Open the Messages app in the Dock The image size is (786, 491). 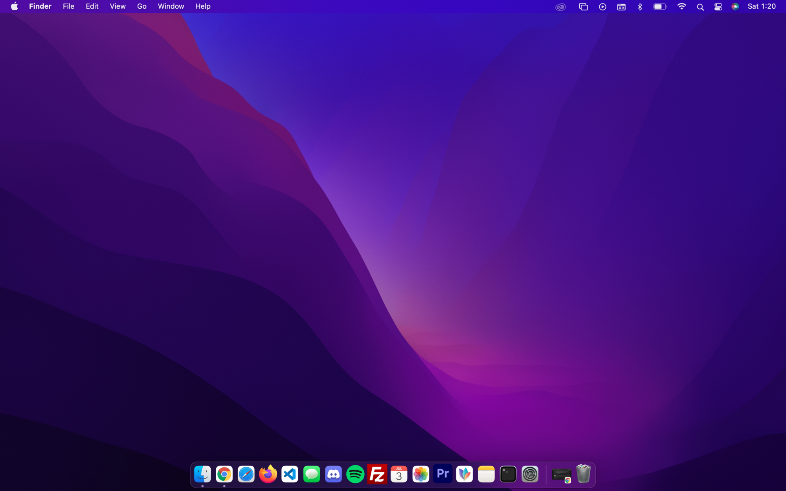click(x=312, y=474)
